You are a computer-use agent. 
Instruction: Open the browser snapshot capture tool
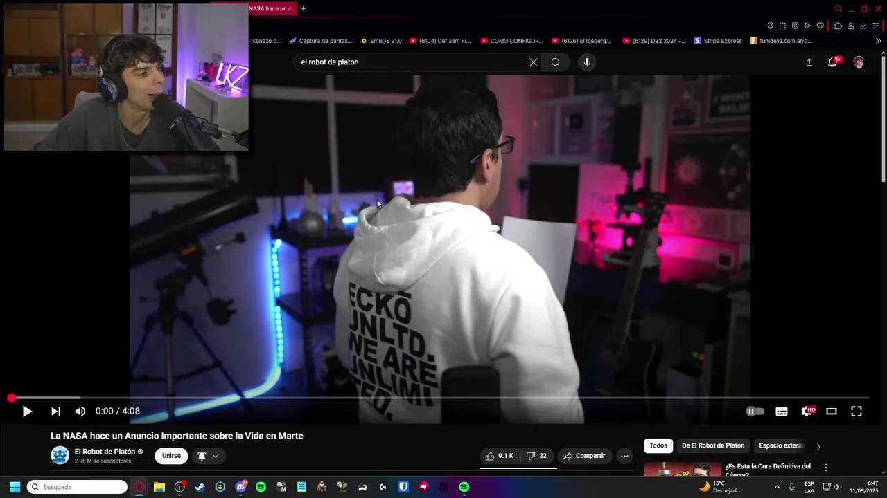coord(782,26)
